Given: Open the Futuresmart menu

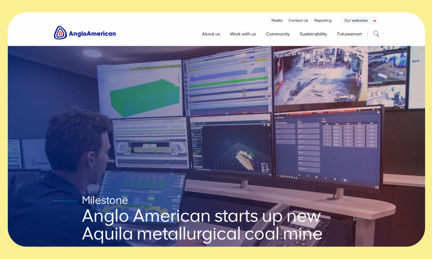Looking at the screenshot, I should 349,34.
